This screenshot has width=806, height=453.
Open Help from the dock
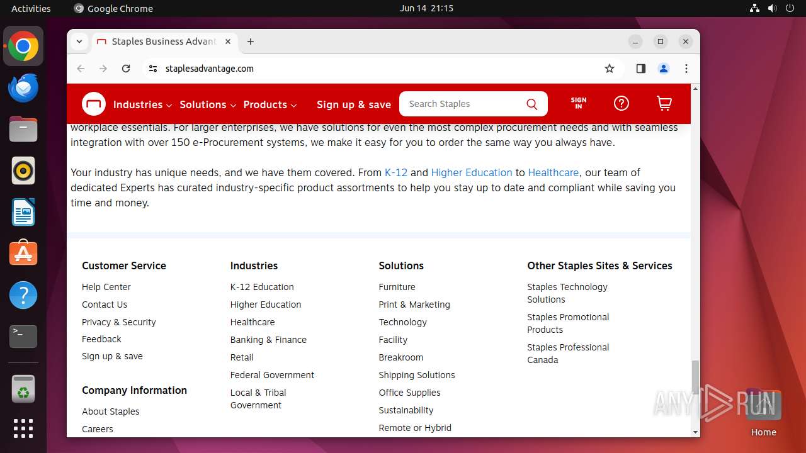pyautogui.click(x=23, y=295)
